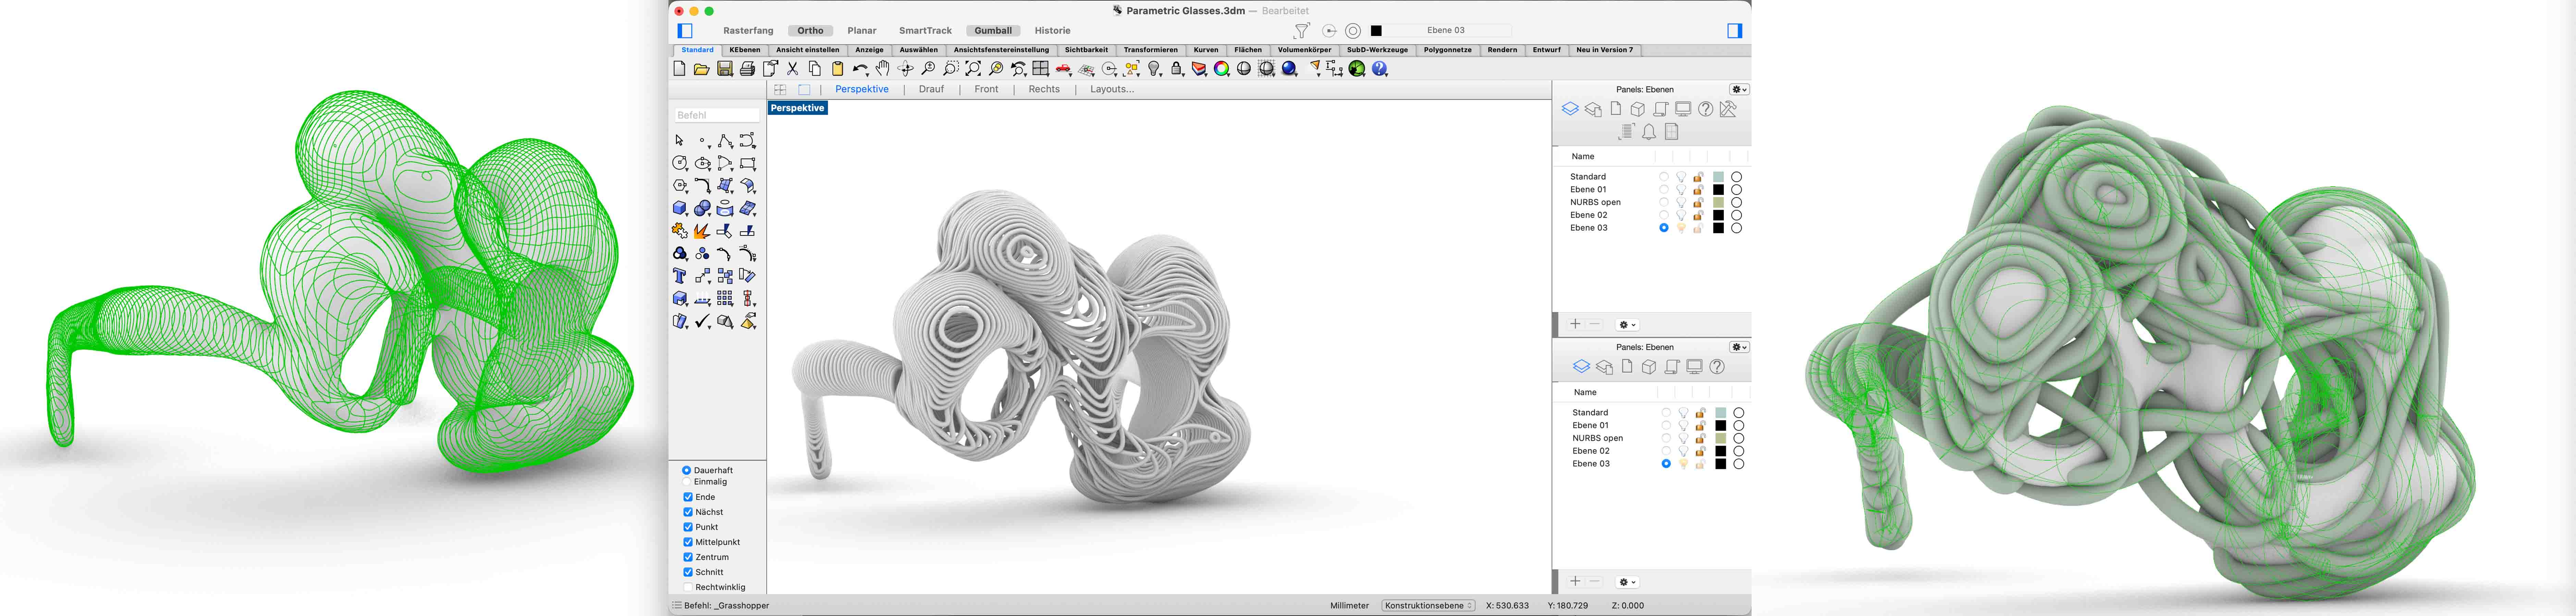2576x616 pixels.
Task: Open the Konstruktionsebene dropdown in status bar
Action: coord(1428,605)
